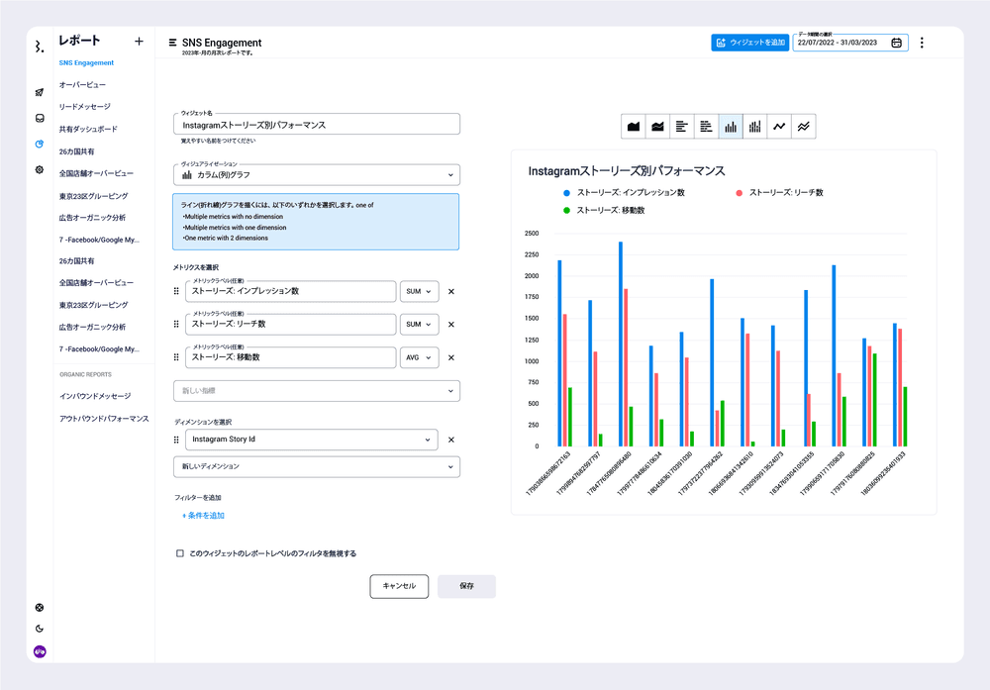Open the three-dot more options menu
990x690 pixels.
point(922,43)
